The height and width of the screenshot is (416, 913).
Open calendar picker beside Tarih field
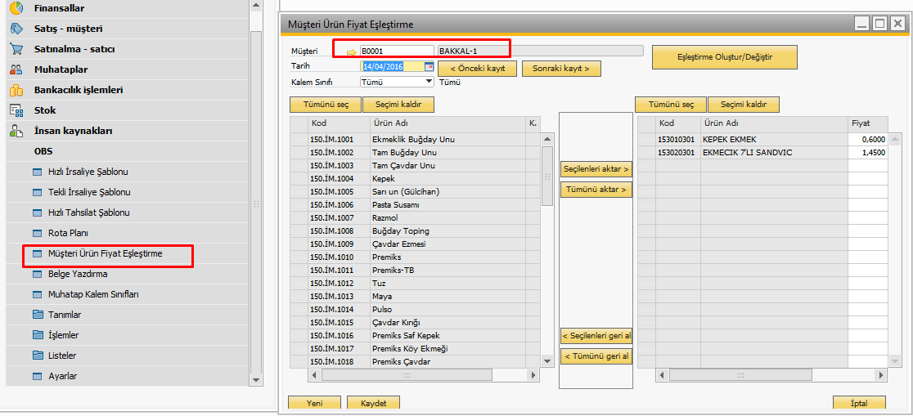point(429,67)
